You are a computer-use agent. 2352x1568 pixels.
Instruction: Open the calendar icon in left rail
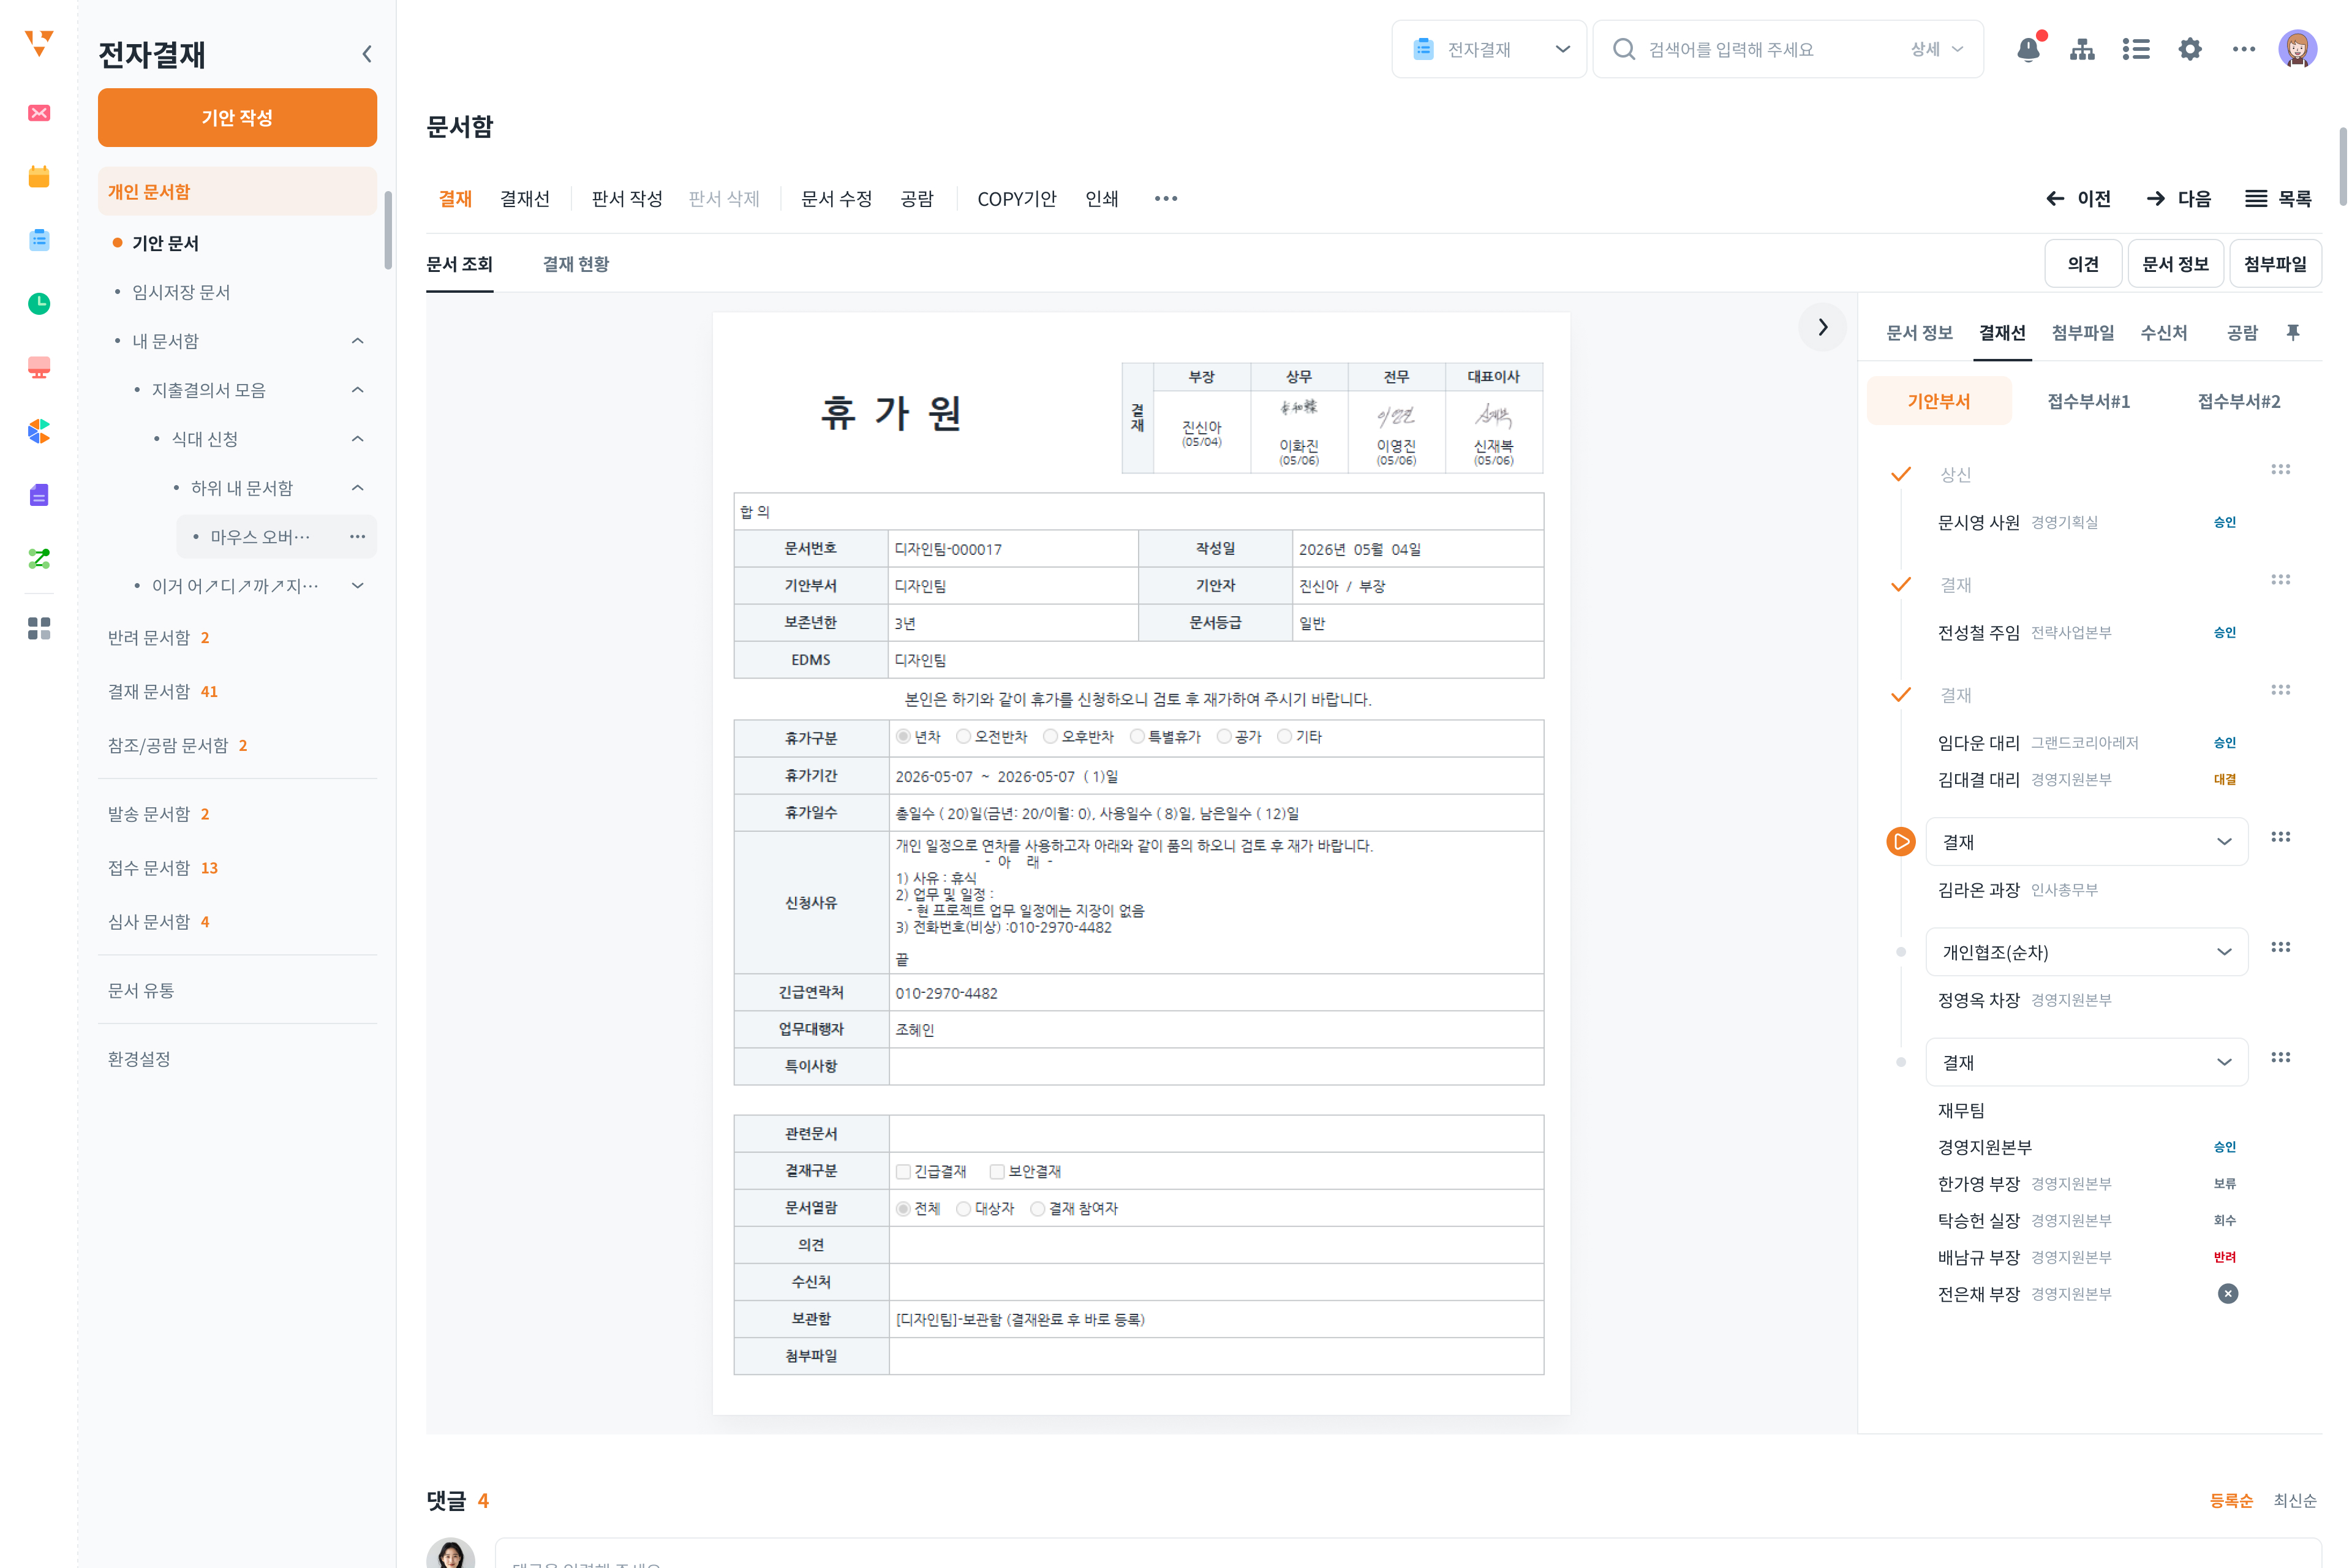[x=39, y=177]
